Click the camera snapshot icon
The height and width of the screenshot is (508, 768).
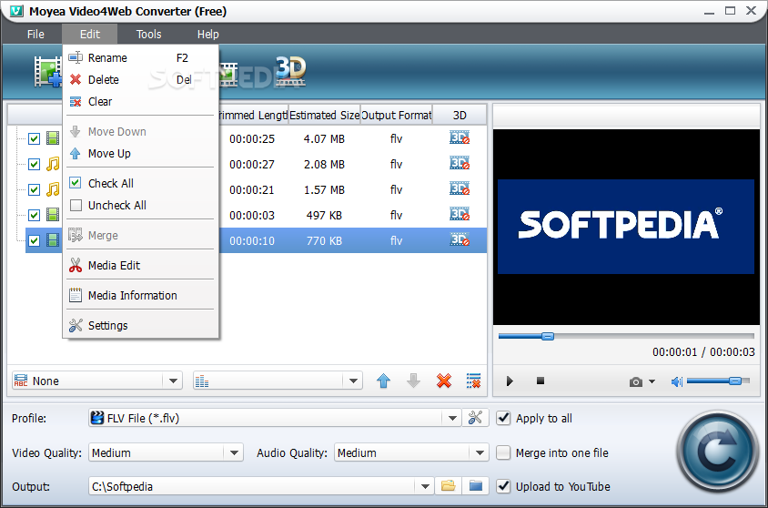click(636, 381)
